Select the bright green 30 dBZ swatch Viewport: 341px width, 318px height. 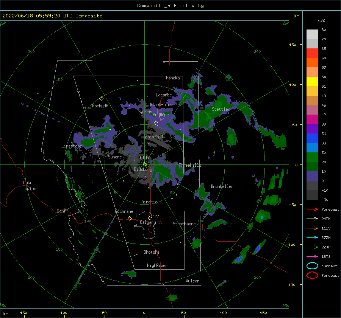(x=312, y=157)
